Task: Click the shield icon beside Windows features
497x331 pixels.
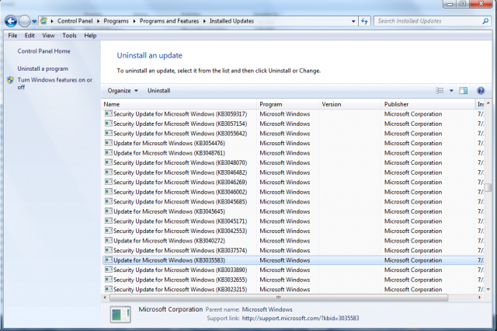Action: point(11,80)
